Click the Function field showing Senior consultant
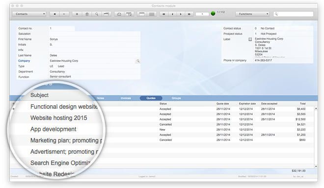Screen dimensions: 324x188 94,77
